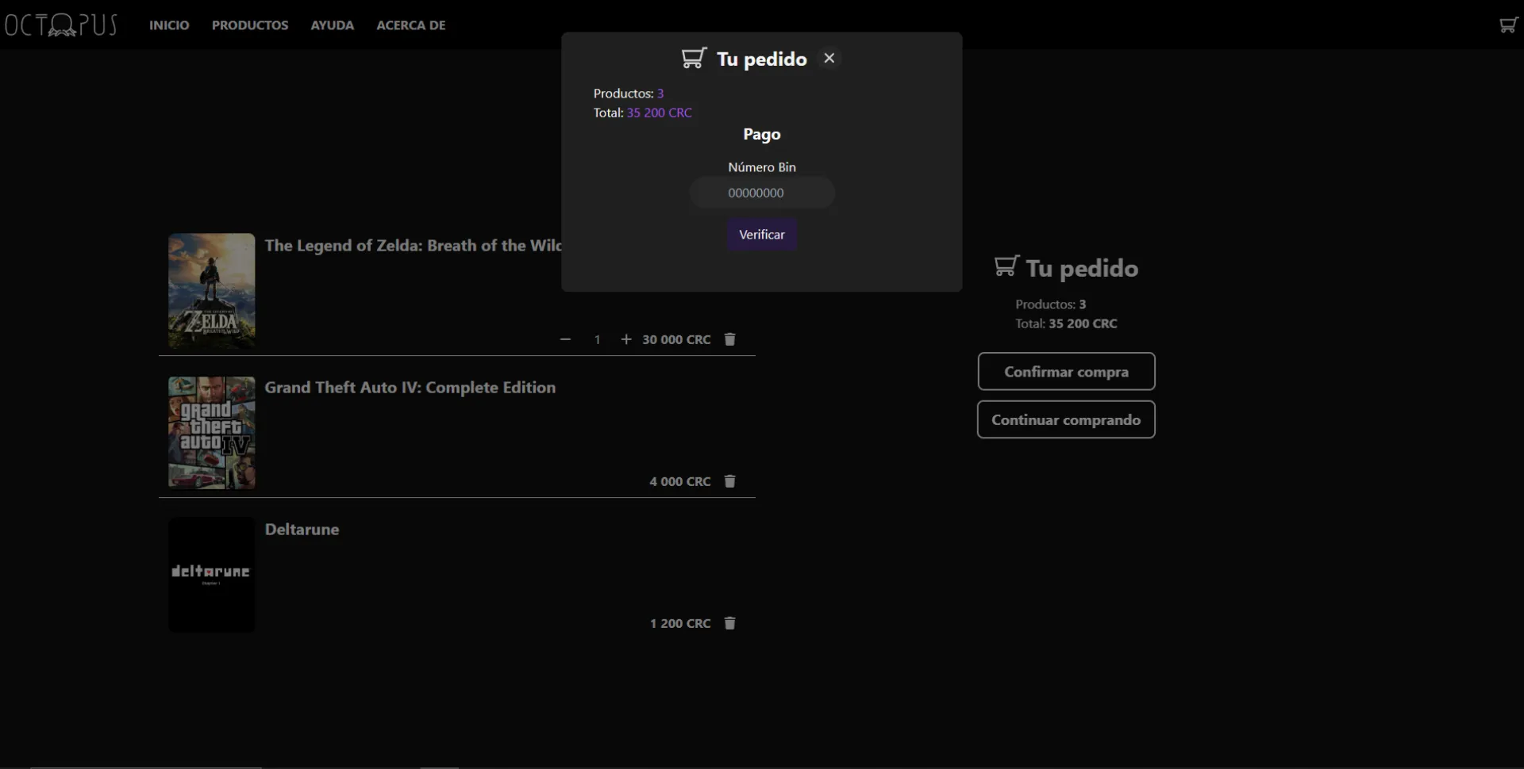Decrease Zelda quantity with minus icon
This screenshot has width=1524, height=769.
[x=565, y=339]
